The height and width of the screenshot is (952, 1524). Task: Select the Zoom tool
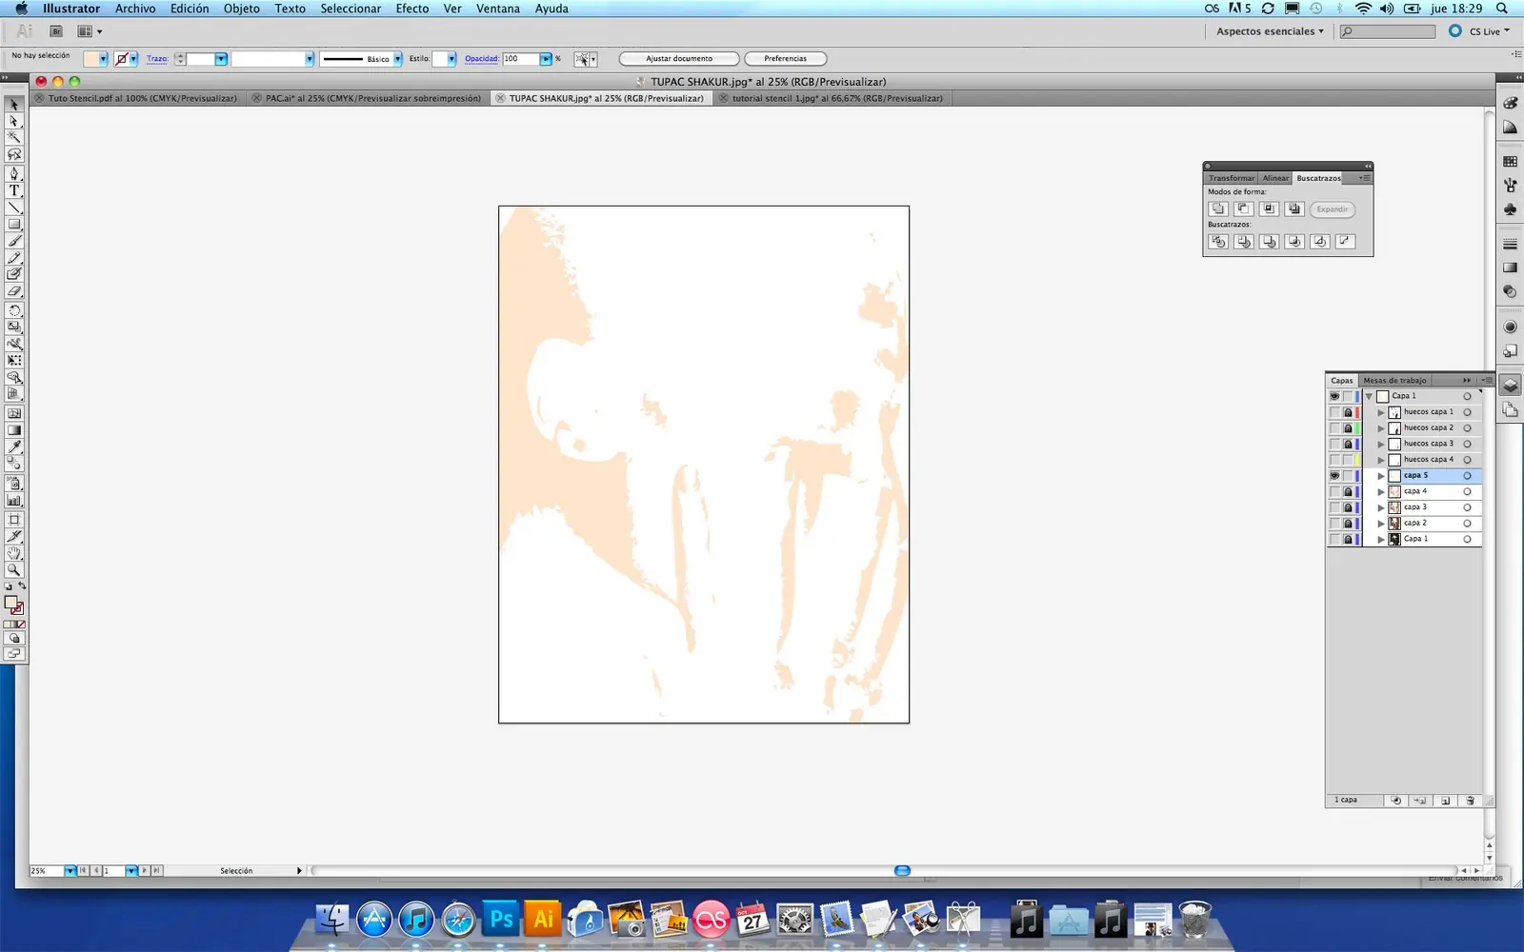tap(14, 570)
